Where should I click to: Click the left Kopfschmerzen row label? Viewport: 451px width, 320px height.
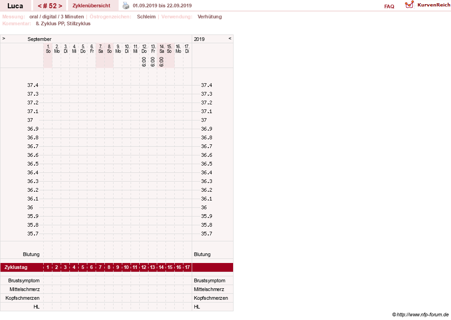point(23,298)
